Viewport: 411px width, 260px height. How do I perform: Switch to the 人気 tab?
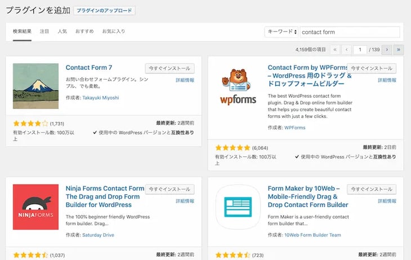[x=62, y=32]
